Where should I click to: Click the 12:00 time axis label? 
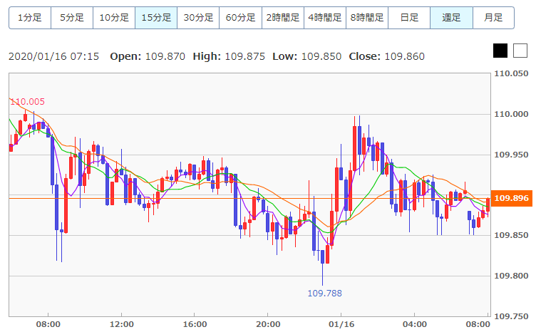pyautogui.click(x=122, y=323)
